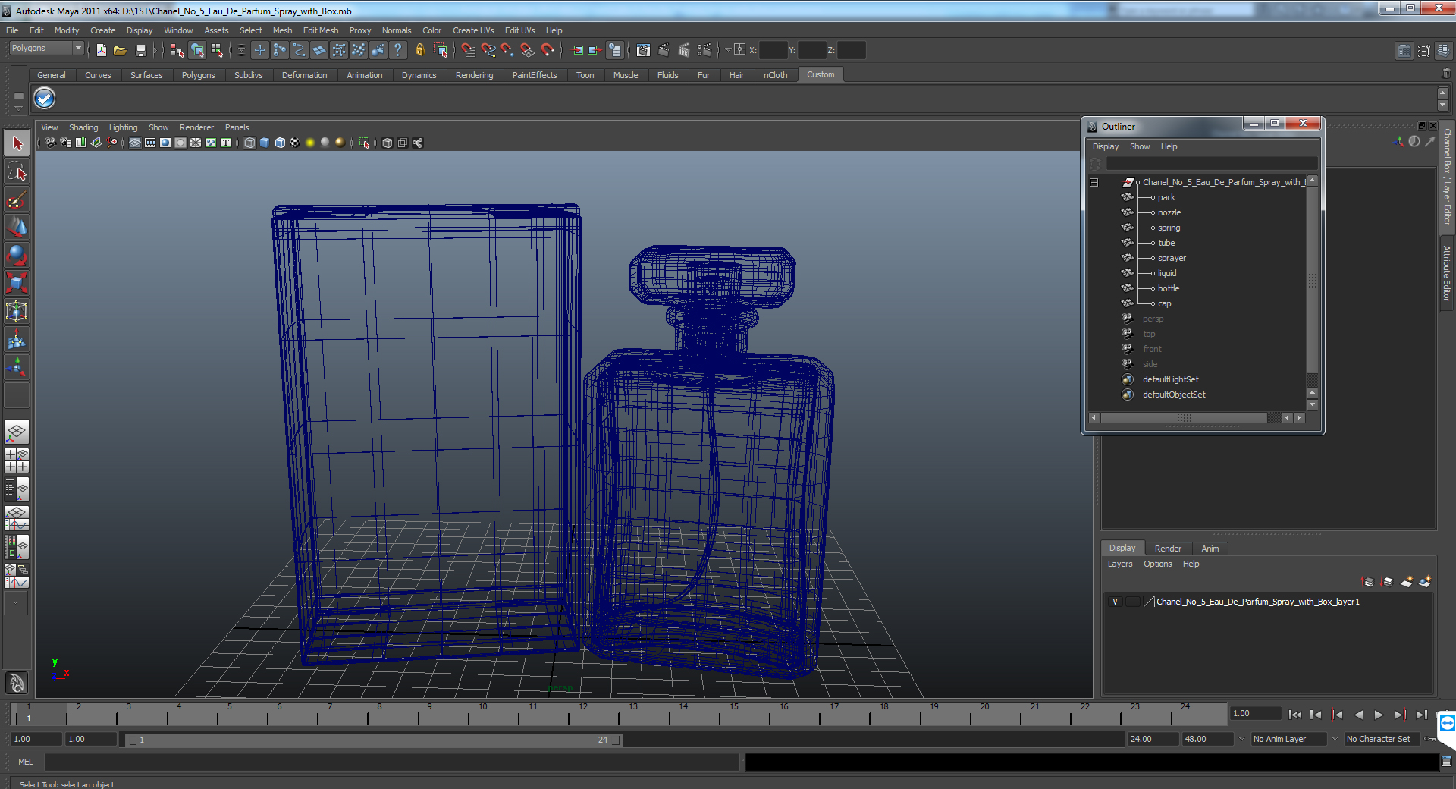The height and width of the screenshot is (789, 1456).
Task: Activate the Soft Modification tool
Action: (x=17, y=339)
